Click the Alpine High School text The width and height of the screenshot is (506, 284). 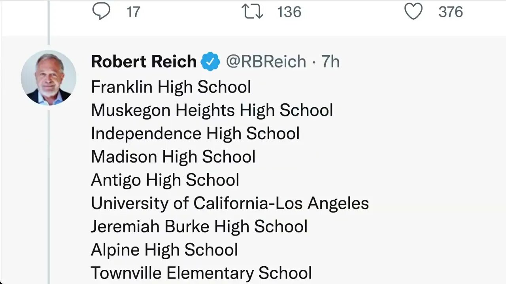164,250
